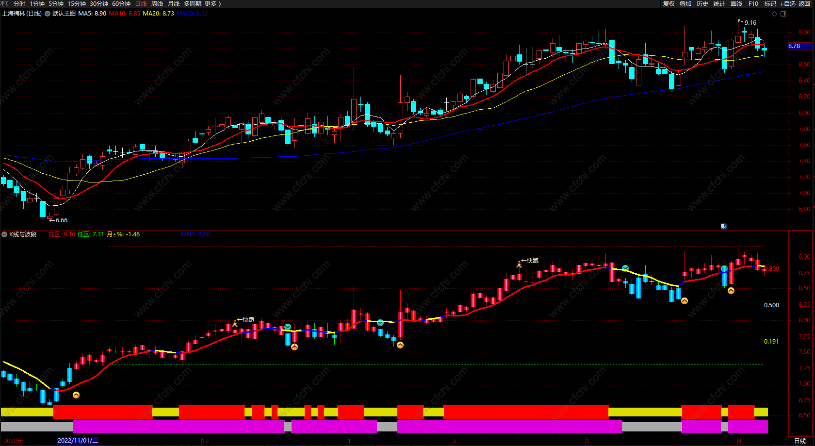Viewport: 815px width, 446px height.
Task: Click the second 快跑 signal icon near 9.00
Action: point(519,264)
